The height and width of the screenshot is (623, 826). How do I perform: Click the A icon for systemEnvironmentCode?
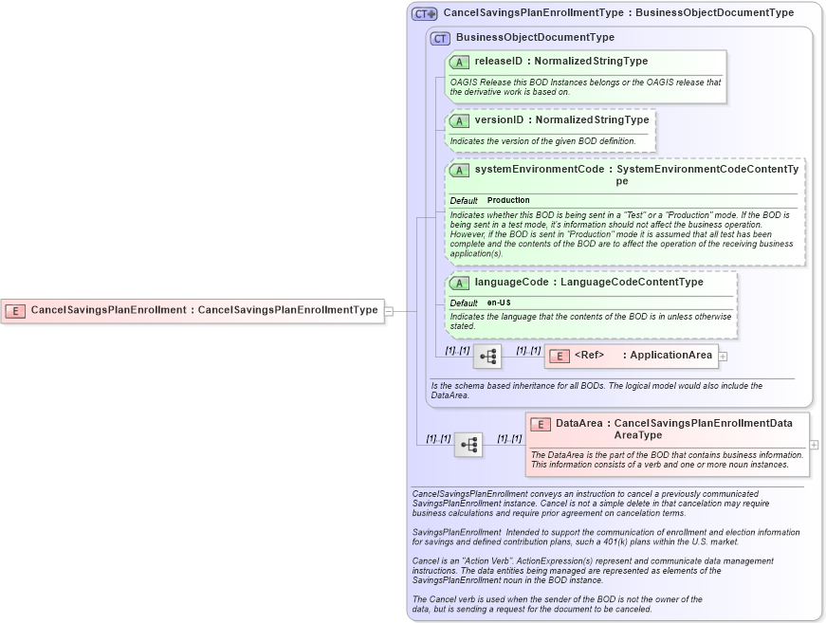[459, 169]
